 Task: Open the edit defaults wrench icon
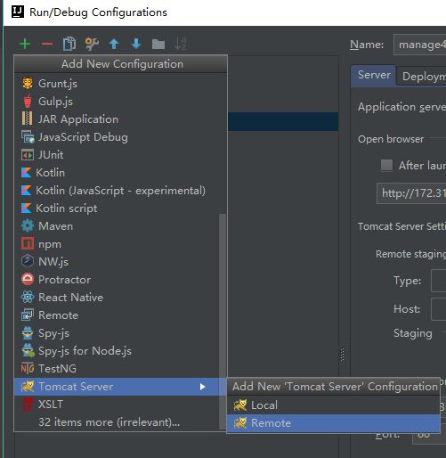pyautogui.click(x=92, y=44)
